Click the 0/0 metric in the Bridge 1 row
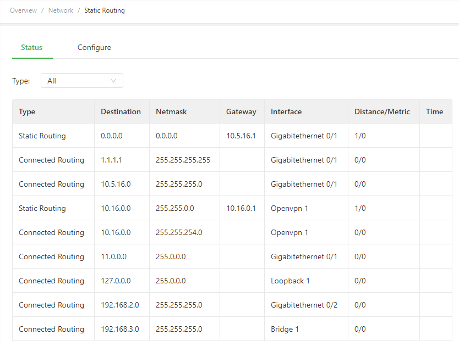 coord(360,329)
